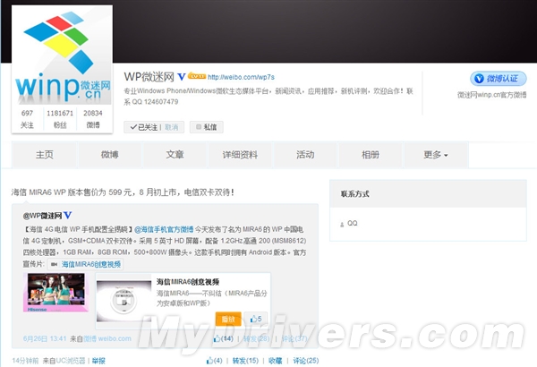Open the Hisense models photo thumbnail
This screenshot has height=367, width=537.
(x=55, y=293)
